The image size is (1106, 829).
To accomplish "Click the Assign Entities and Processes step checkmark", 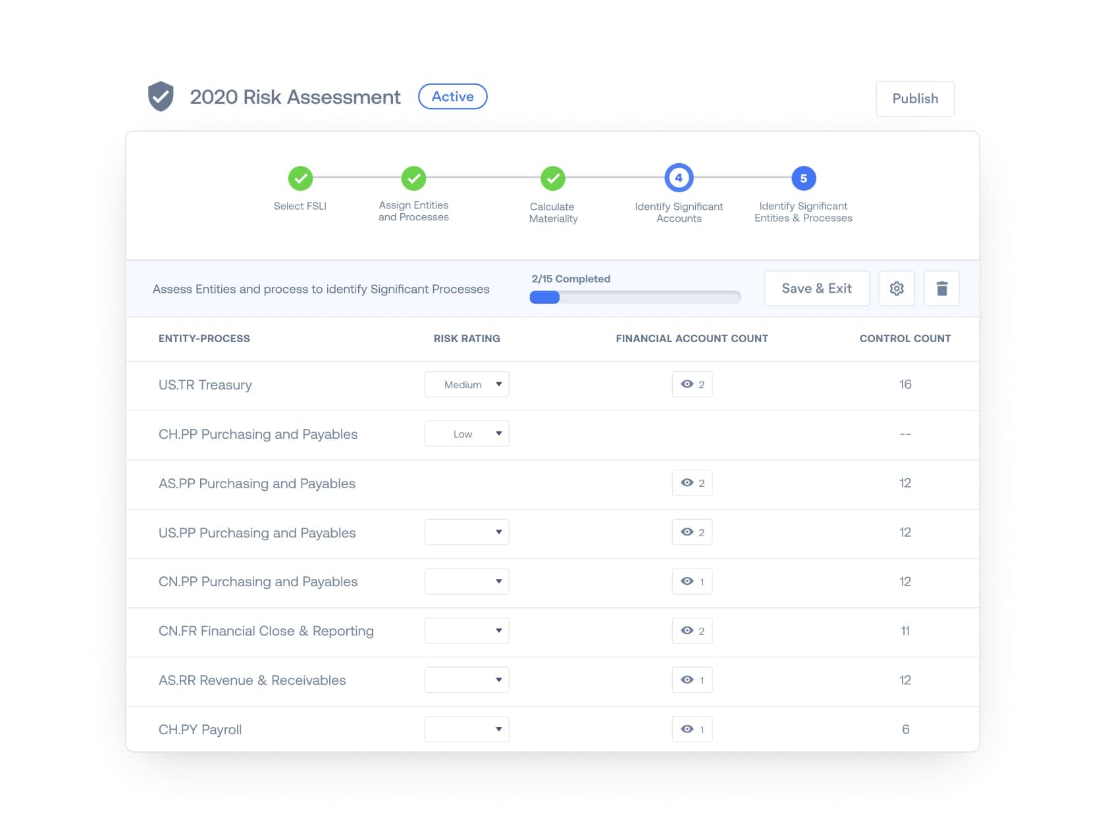I will point(413,178).
